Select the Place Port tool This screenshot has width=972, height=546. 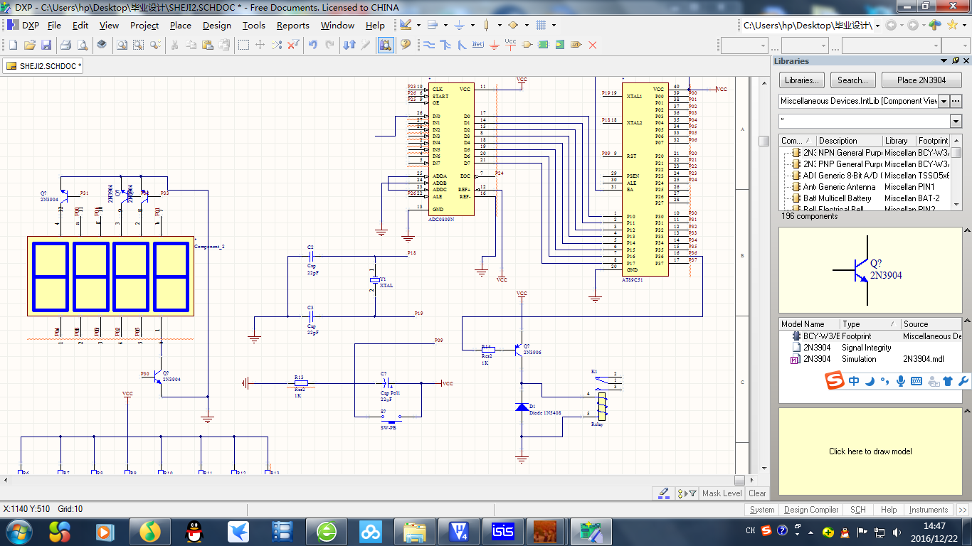click(x=576, y=45)
